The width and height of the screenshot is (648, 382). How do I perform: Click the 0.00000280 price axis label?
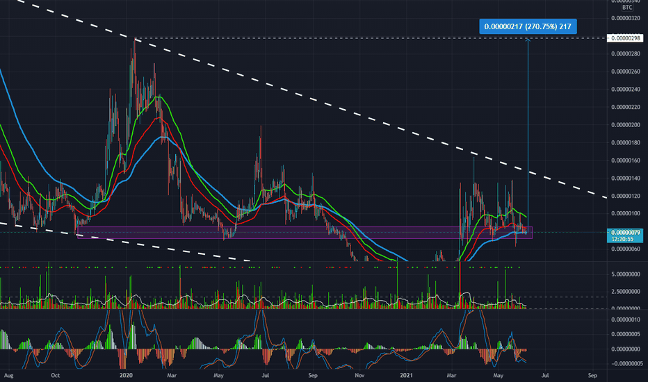pyautogui.click(x=625, y=53)
